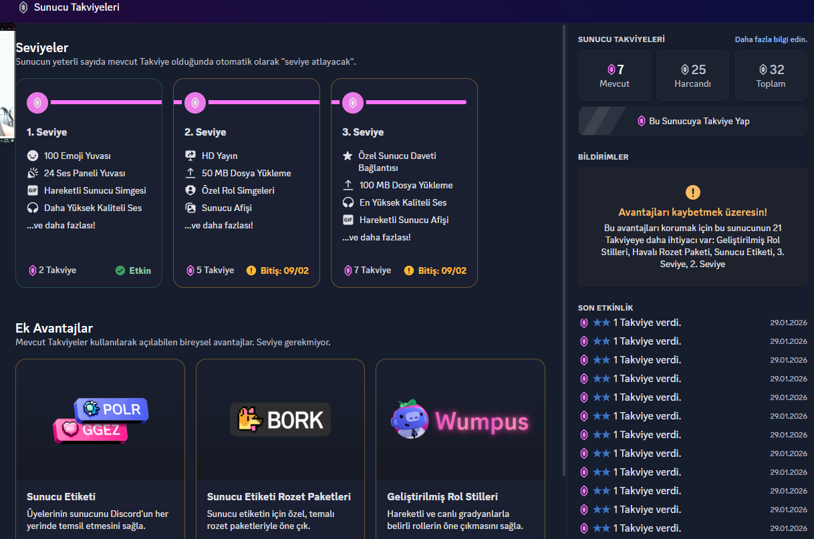Click the BORK badge artwork
814x539 pixels.
(x=280, y=419)
